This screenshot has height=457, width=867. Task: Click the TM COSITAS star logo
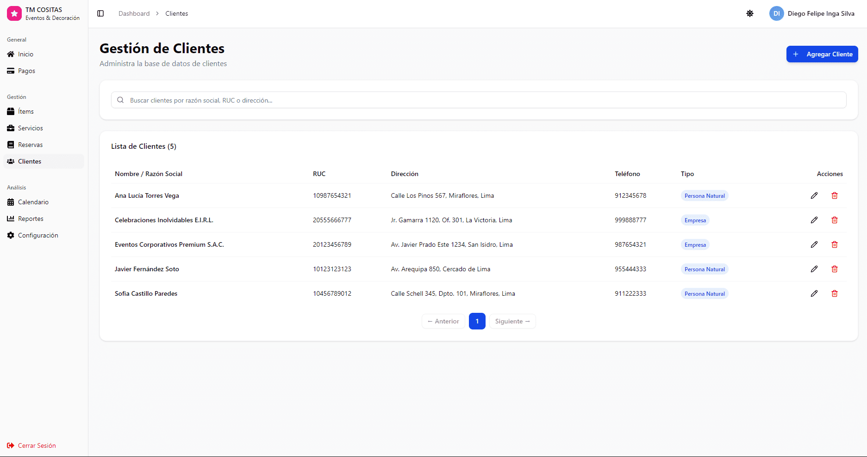[14, 13]
